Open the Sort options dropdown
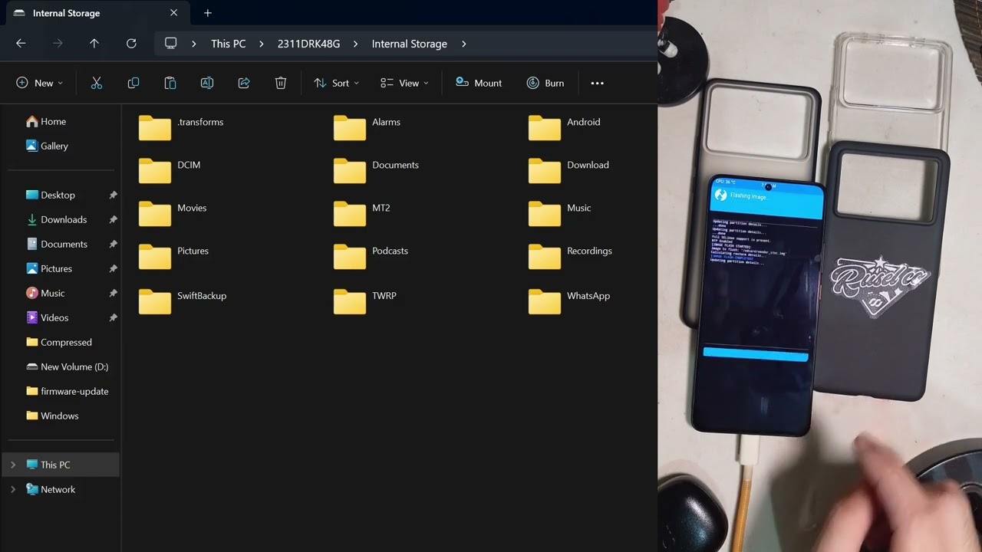Screen dimensions: 982x552 click(x=336, y=83)
